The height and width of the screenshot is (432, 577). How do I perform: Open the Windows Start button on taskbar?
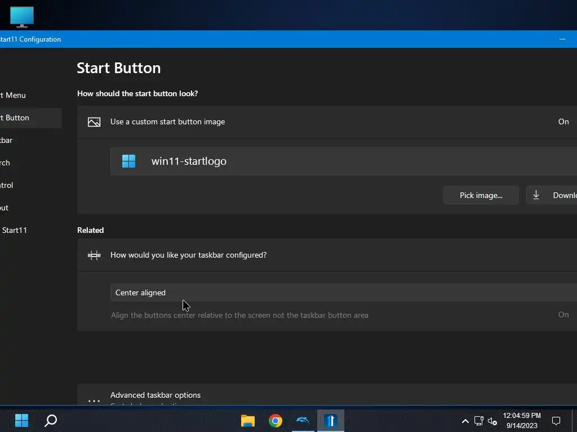(21, 421)
